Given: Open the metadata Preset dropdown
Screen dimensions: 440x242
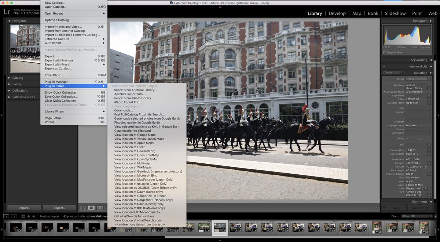Looking at the screenshot, I should point(418,79).
